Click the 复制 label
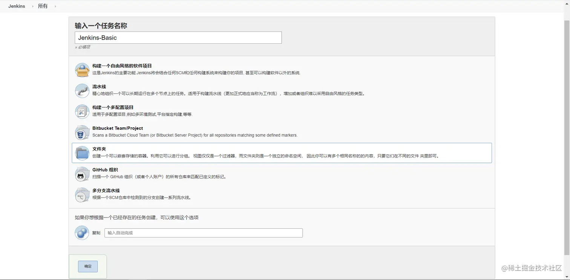Viewport: 570px width, 280px height. (x=96, y=233)
